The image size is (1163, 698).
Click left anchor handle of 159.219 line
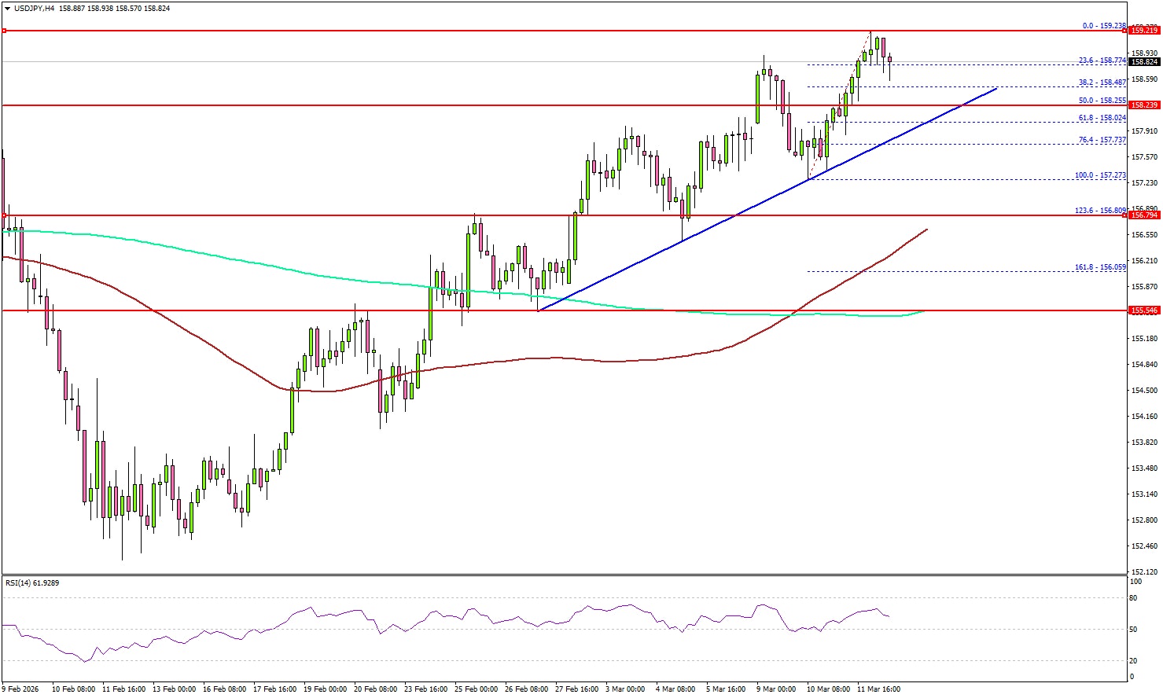coord(4,31)
